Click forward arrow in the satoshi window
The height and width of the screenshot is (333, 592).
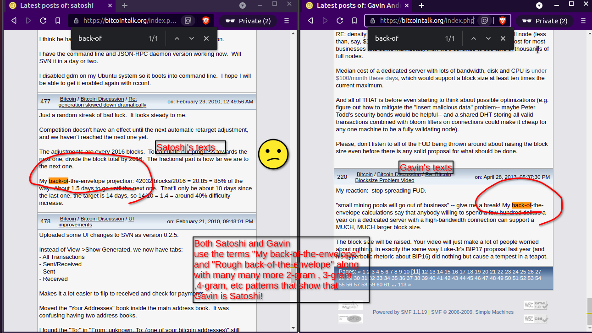click(28, 21)
